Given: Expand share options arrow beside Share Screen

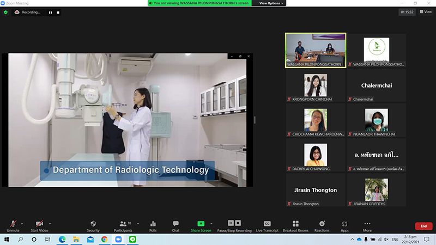Looking at the screenshot, I should pyautogui.click(x=211, y=224).
